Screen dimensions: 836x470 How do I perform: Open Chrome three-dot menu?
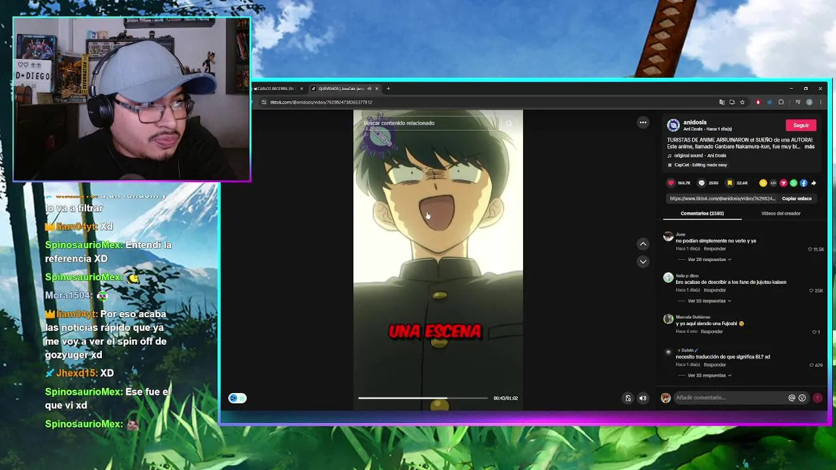[820, 102]
